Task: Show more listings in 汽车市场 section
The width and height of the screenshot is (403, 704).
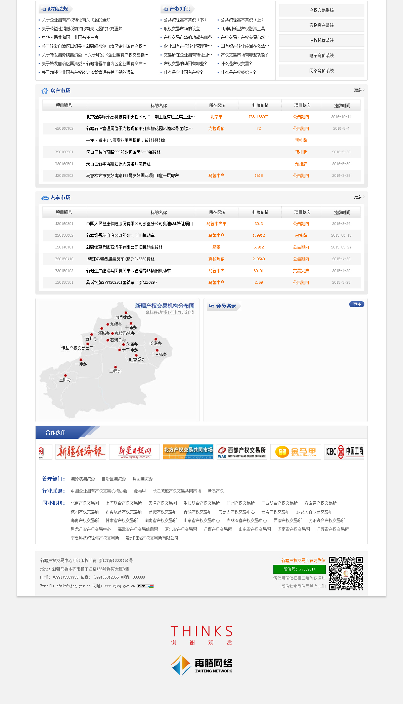Action: point(359,197)
